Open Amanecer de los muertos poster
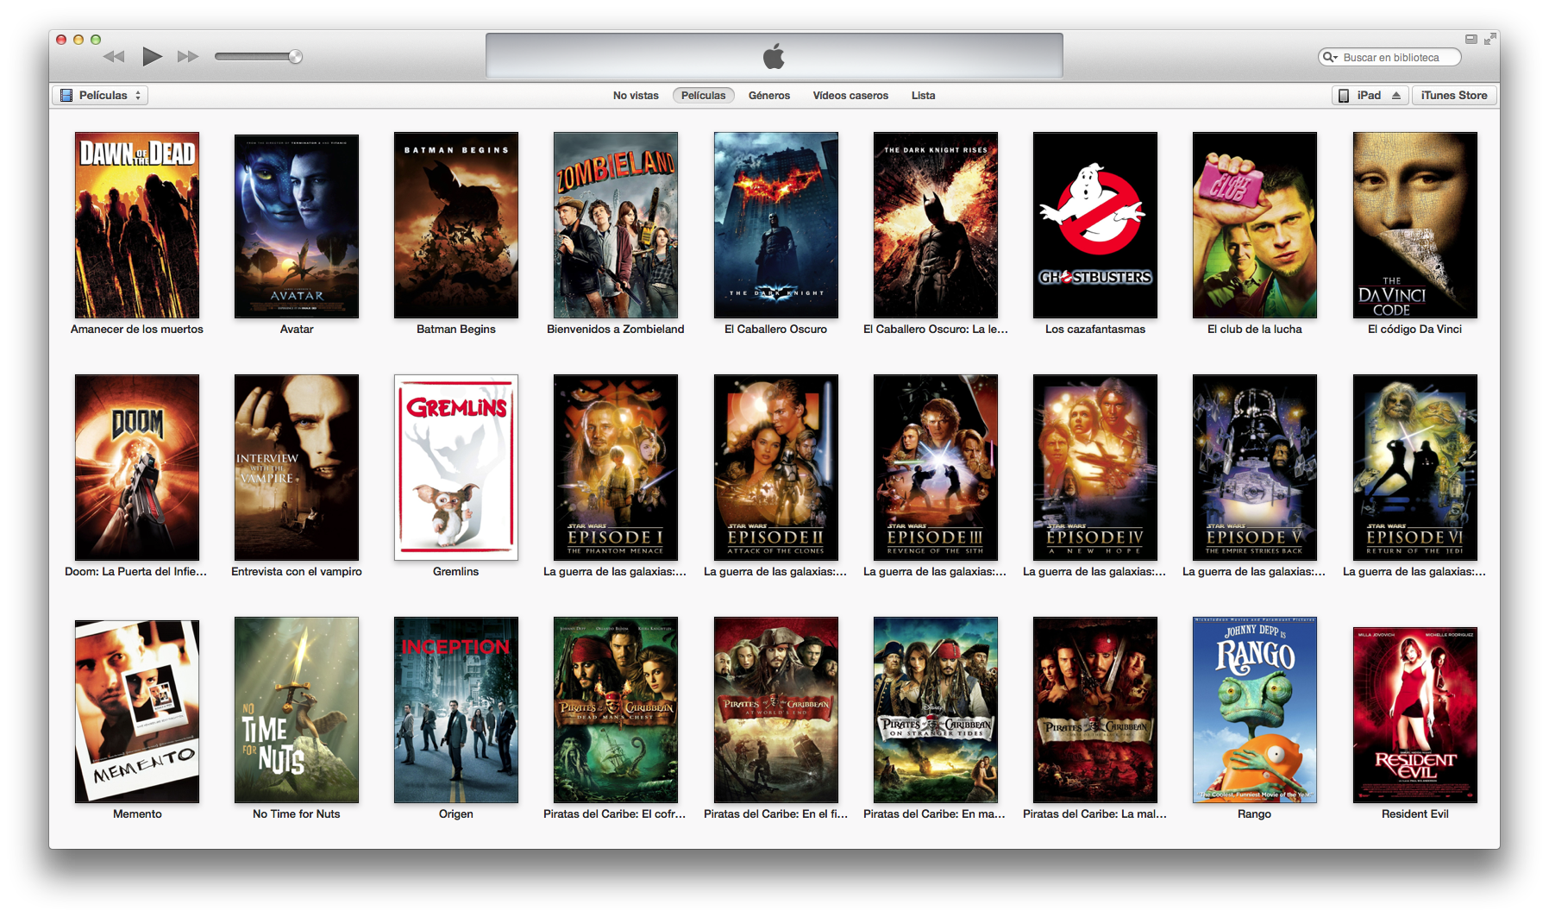Screen dimensions: 1549x917 [137, 225]
